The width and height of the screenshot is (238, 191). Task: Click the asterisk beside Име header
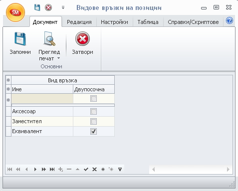[x=8, y=89]
